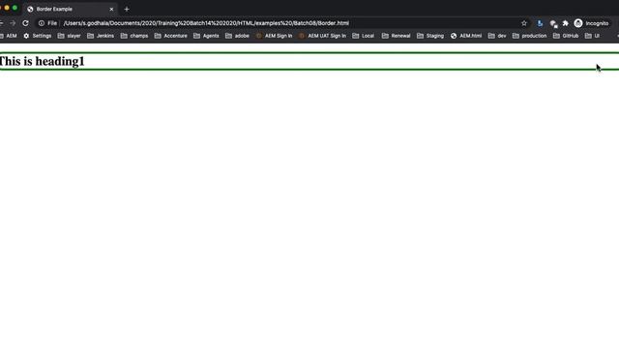Screen dimensions: 619x348
Task: Open the Jenkins bookmarks folder
Action: point(101,36)
